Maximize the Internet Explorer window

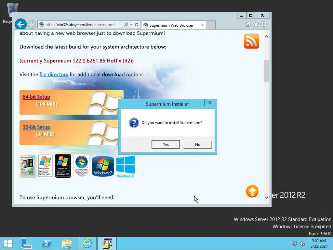tap(251, 16)
